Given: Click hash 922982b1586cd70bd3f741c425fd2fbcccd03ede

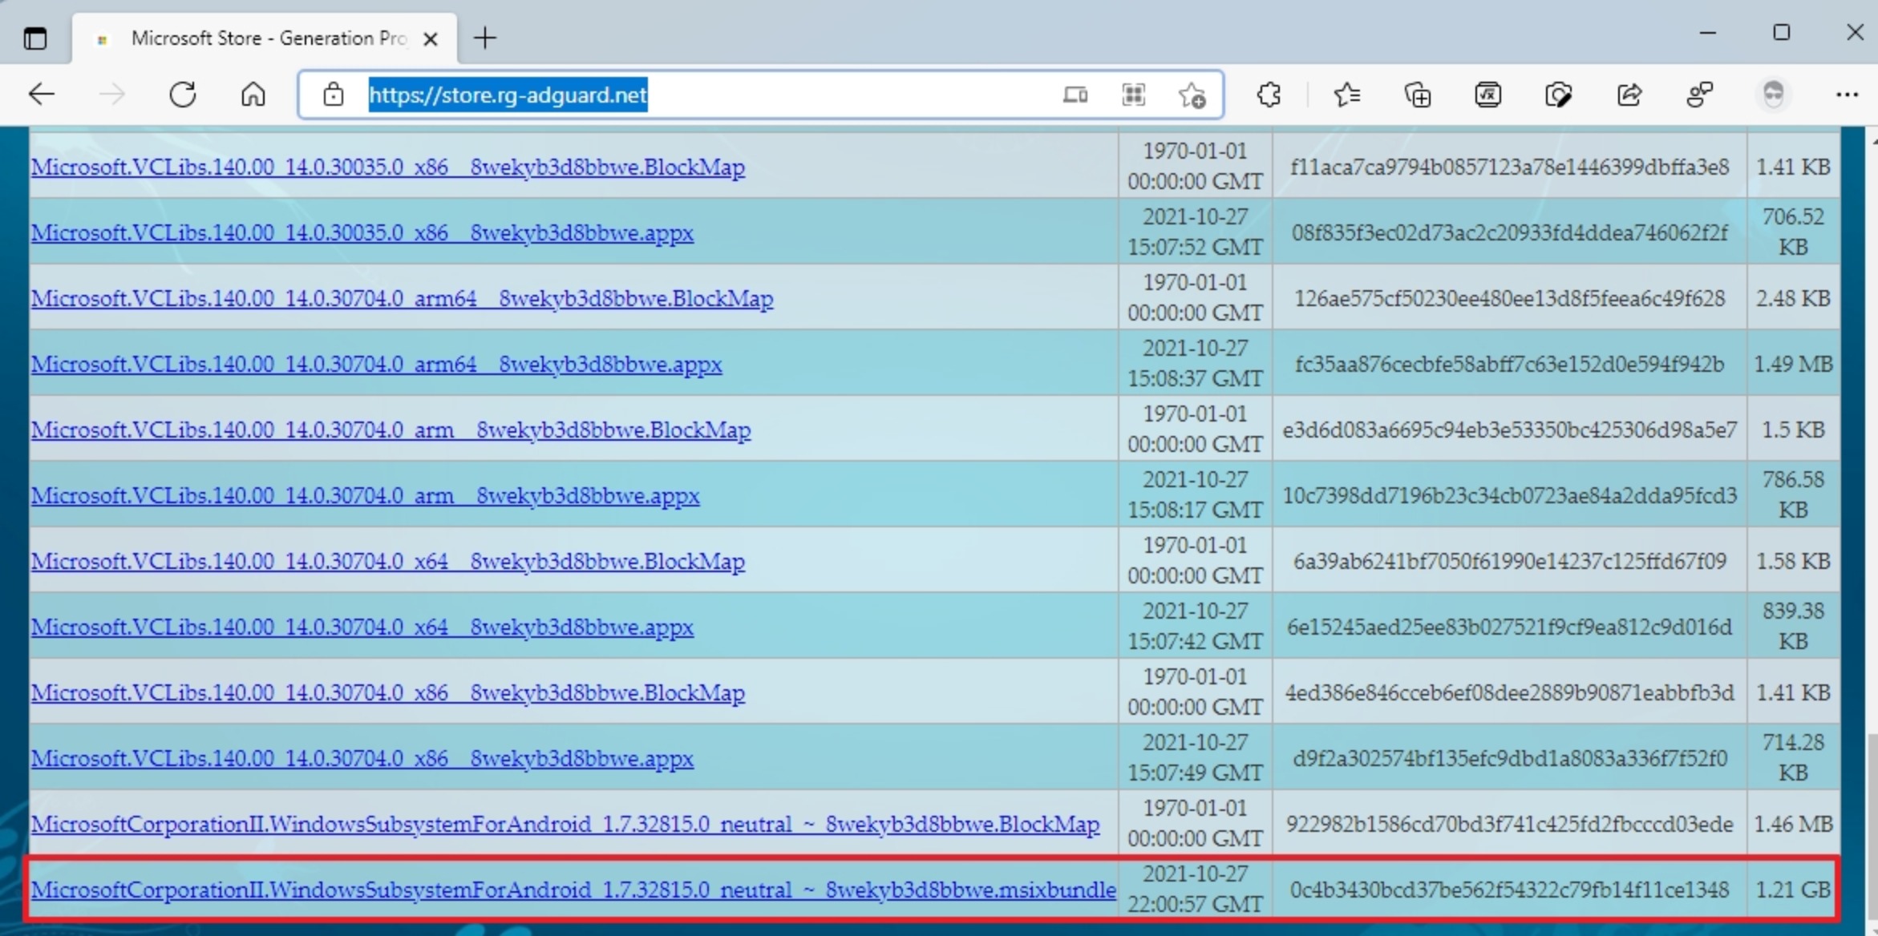Looking at the screenshot, I should point(1509,824).
